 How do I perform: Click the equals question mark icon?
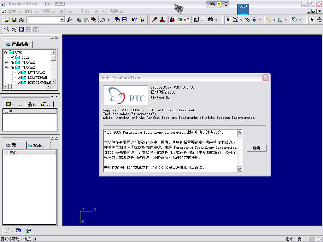point(187,20)
